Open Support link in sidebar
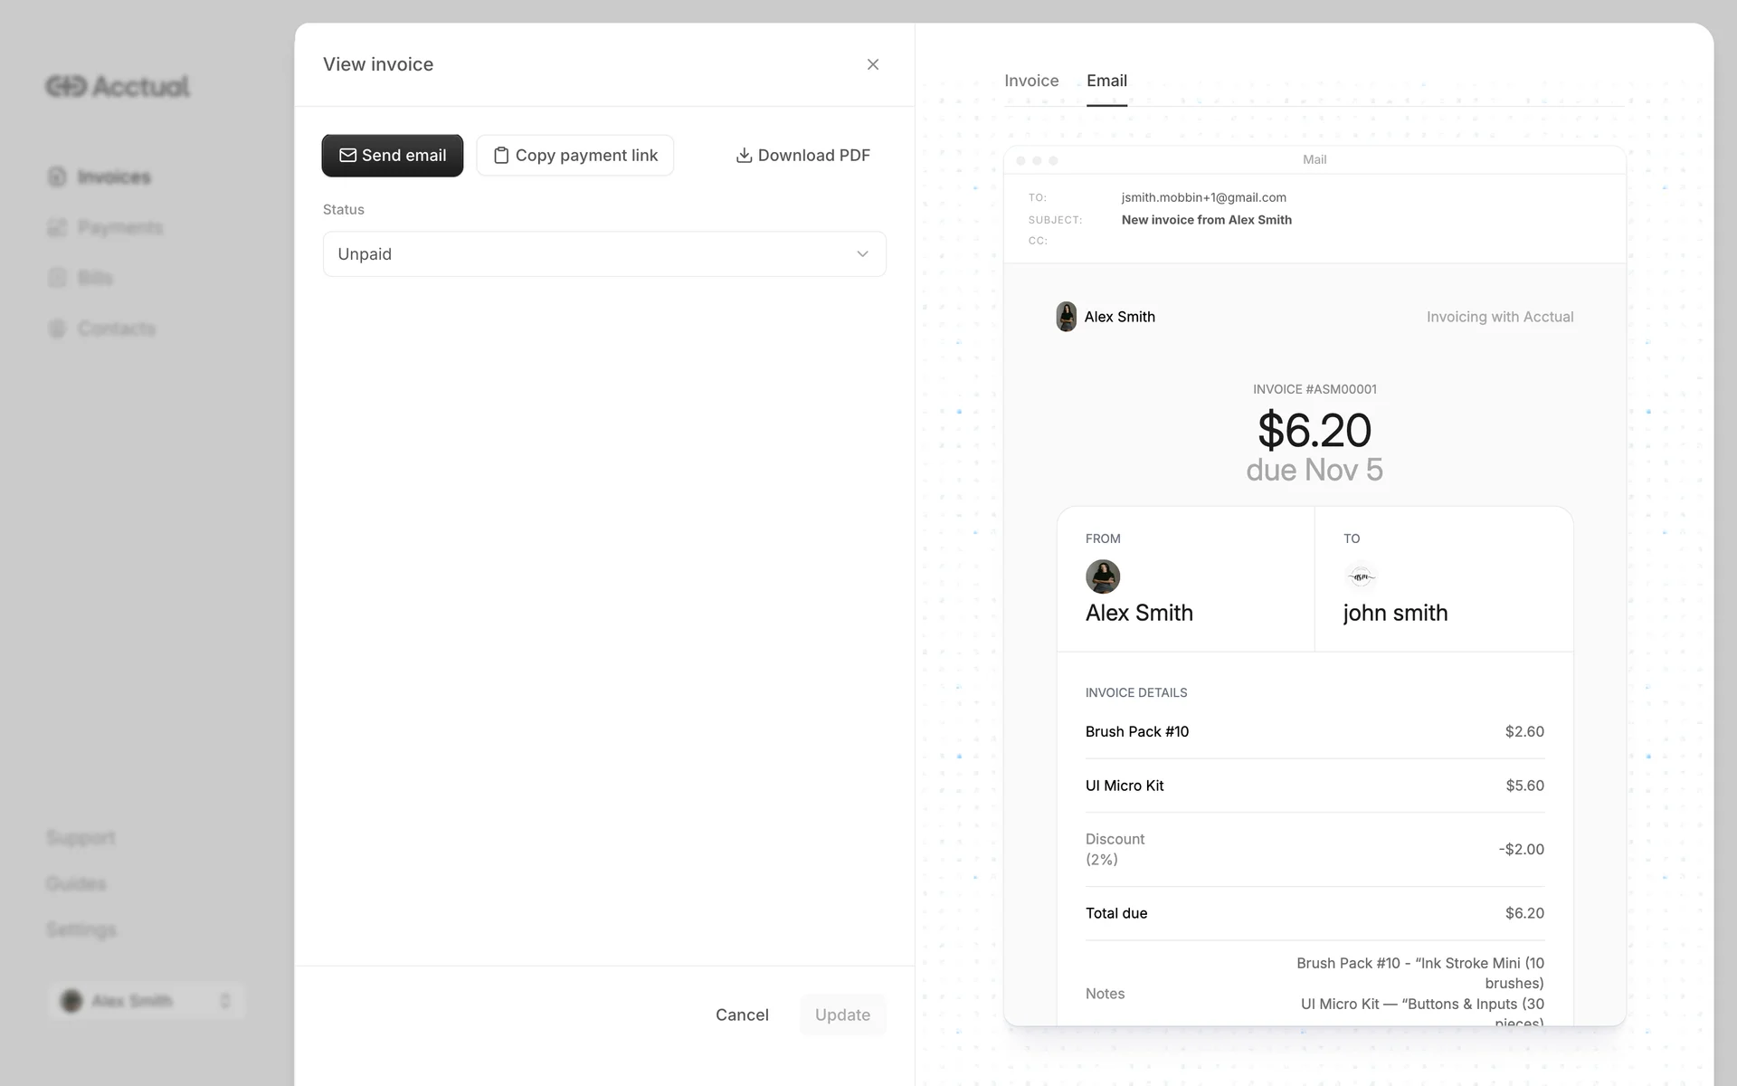 point(81,838)
